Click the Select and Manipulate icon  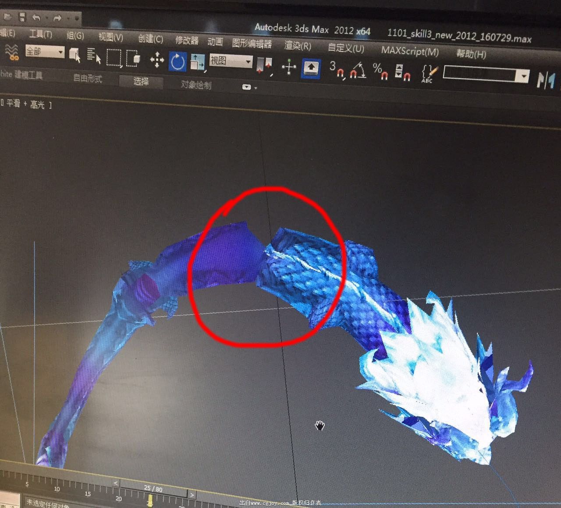[289, 67]
